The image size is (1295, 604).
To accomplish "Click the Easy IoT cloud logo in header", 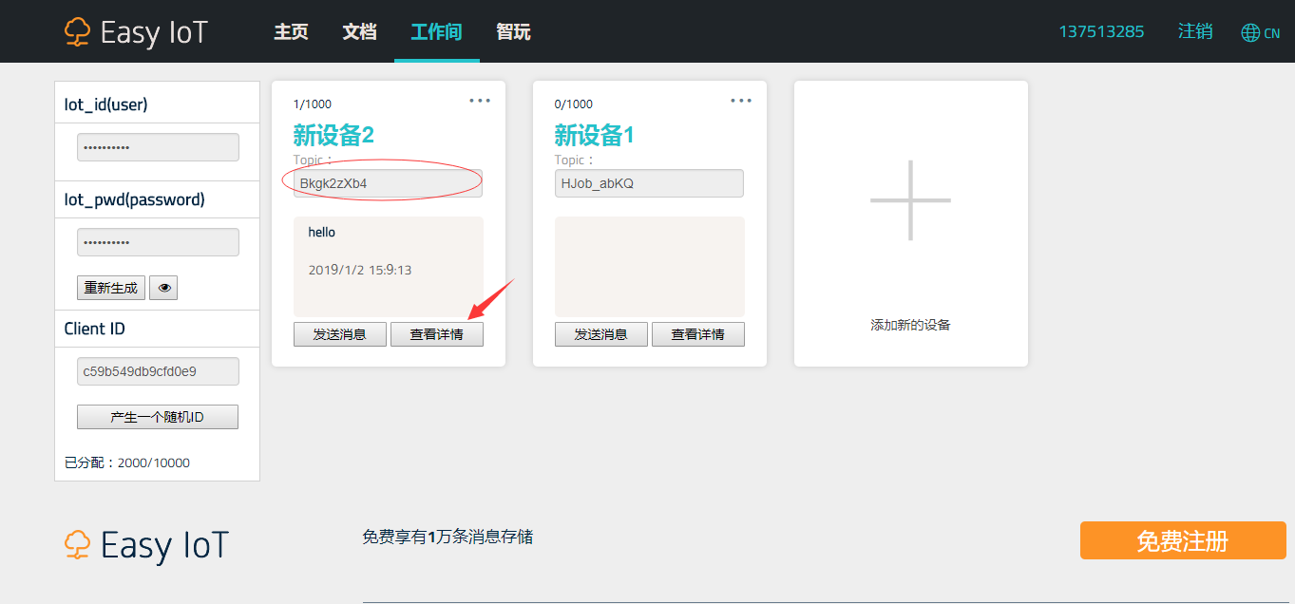I will pyautogui.click(x=136, y=32).
